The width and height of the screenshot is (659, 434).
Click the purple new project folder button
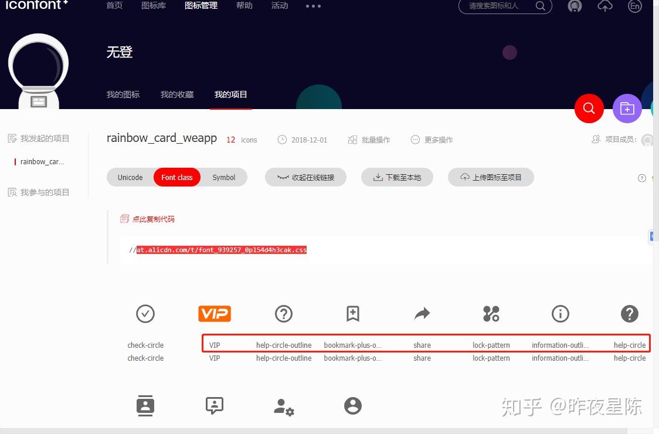627,108
